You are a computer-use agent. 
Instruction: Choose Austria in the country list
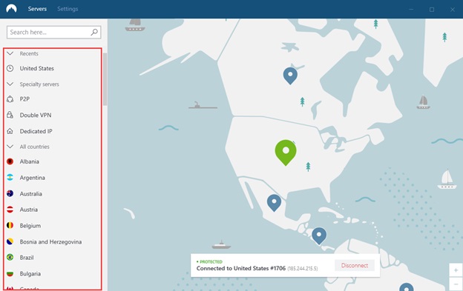click(x=29, y=210)
